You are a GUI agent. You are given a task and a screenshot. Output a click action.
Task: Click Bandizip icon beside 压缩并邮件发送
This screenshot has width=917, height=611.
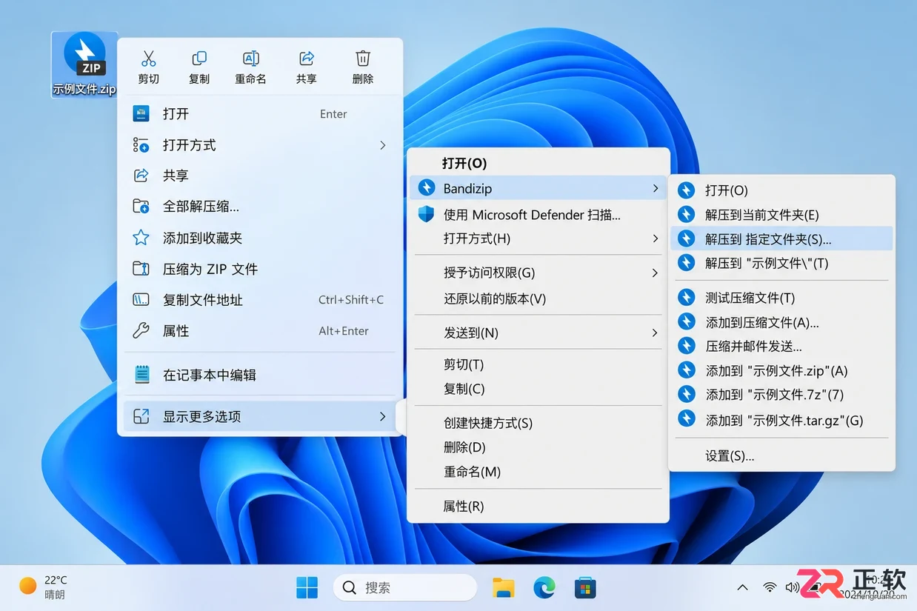coord(687,346)
